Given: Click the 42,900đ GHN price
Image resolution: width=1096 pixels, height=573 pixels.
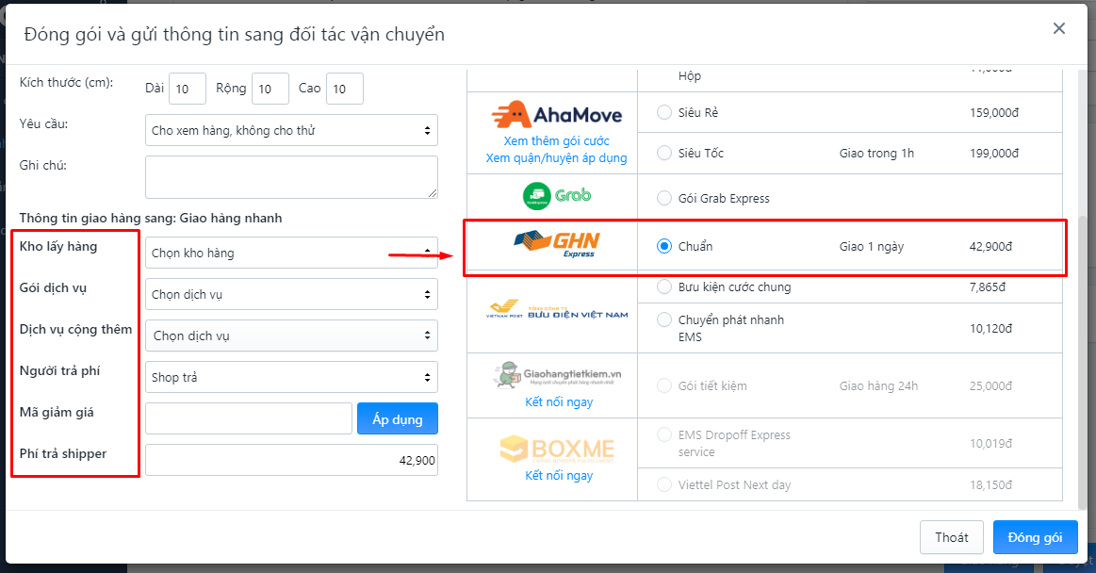Looking at the screenshot, I should 990,246.
